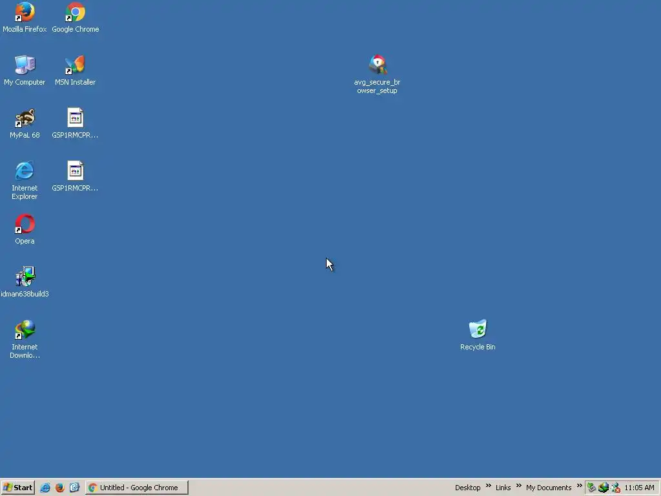661x496 pixels.
Task: Launch Internet Explorer from Quick Launch
Action: pos(45,488)
